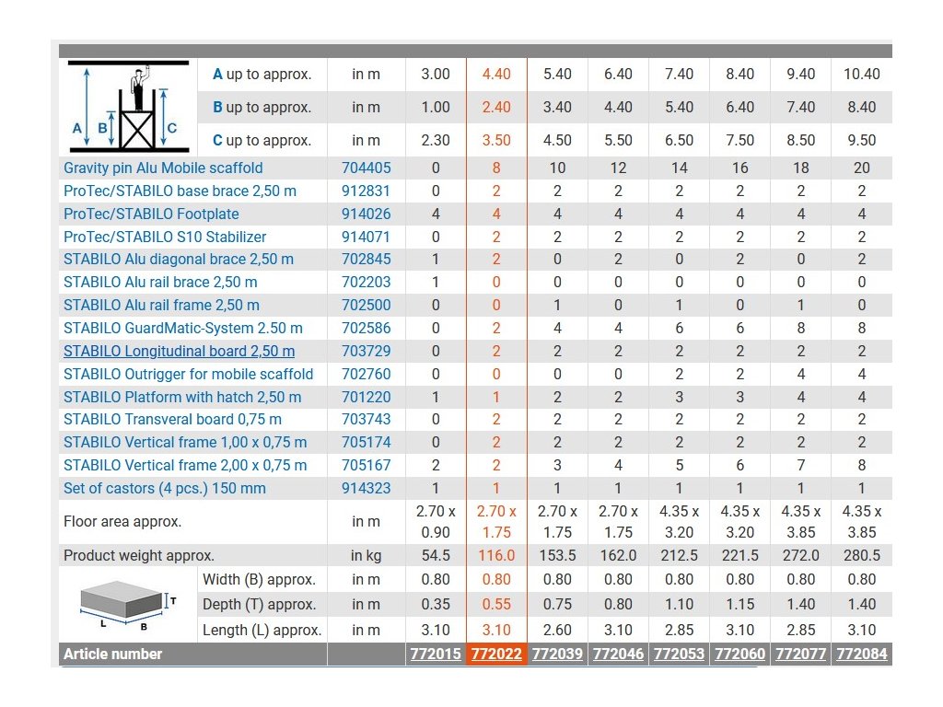Open STABILO Alu rail frame 2,50 m
The image size is (943, 707).
(x=162, y=305)
